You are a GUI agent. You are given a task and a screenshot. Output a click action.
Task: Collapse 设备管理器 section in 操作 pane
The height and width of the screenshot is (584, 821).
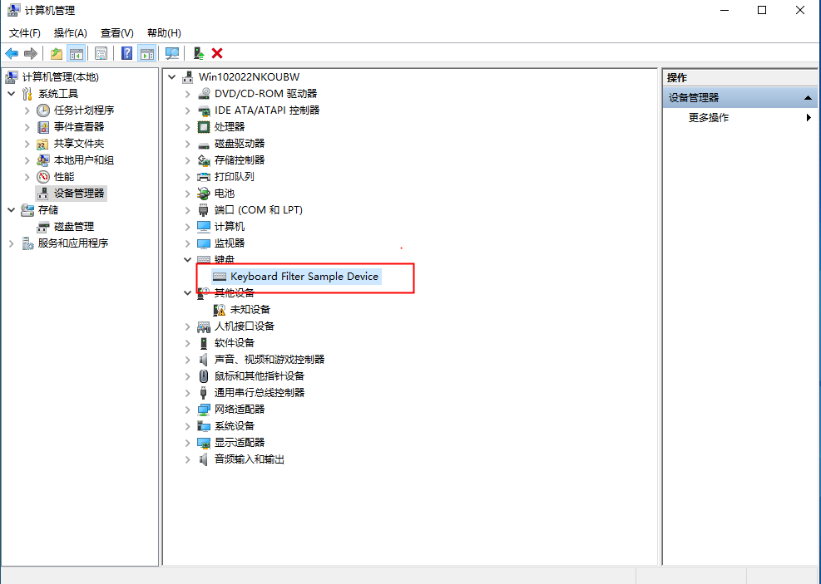808,98
